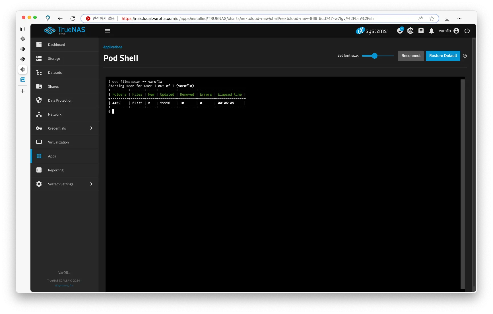
Task: Click the TrueNAS SCALE logo
Action: click(x=65, y=30)
